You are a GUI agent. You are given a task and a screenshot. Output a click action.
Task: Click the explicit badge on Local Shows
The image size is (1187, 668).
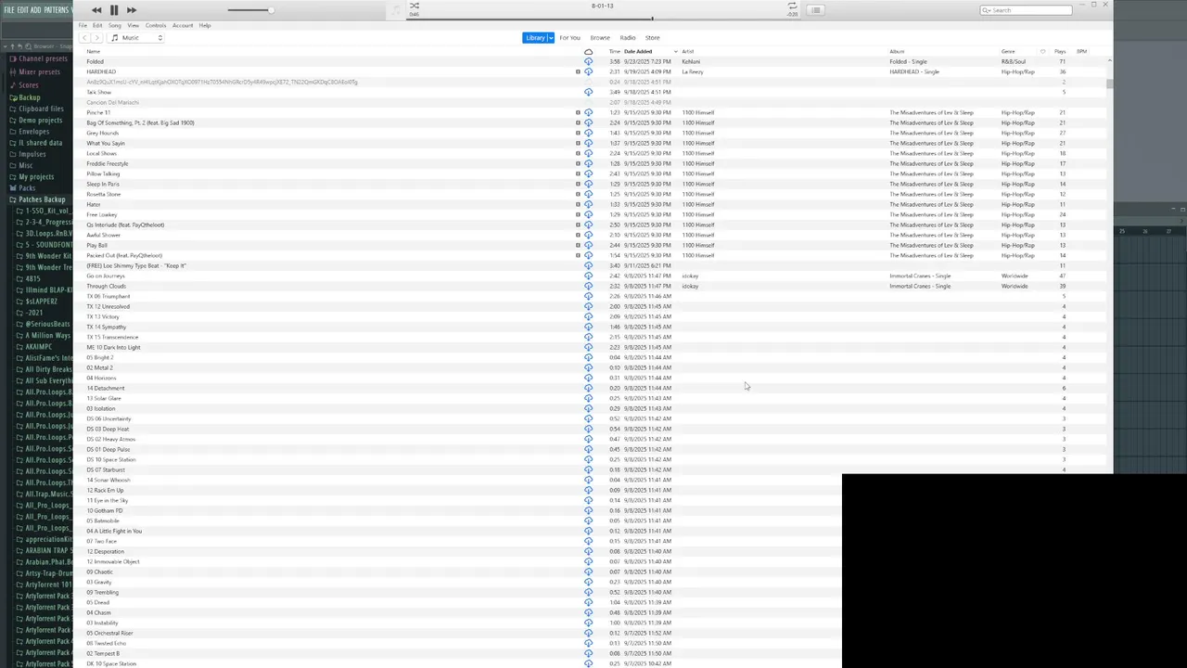point(578,153)
